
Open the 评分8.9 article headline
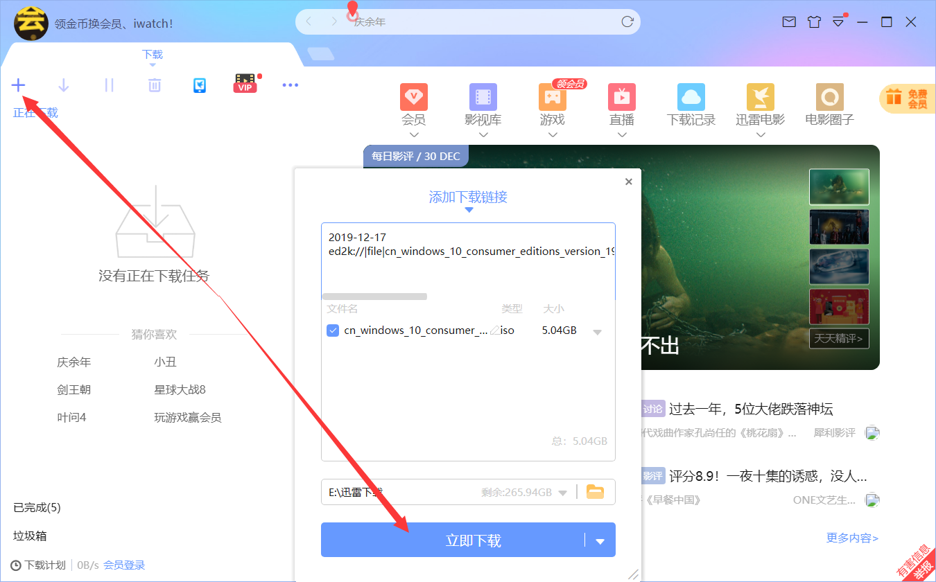tap(768, 477)
